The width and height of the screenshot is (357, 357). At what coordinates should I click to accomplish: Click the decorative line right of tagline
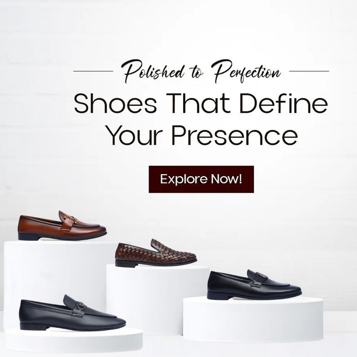coord(309,71)
